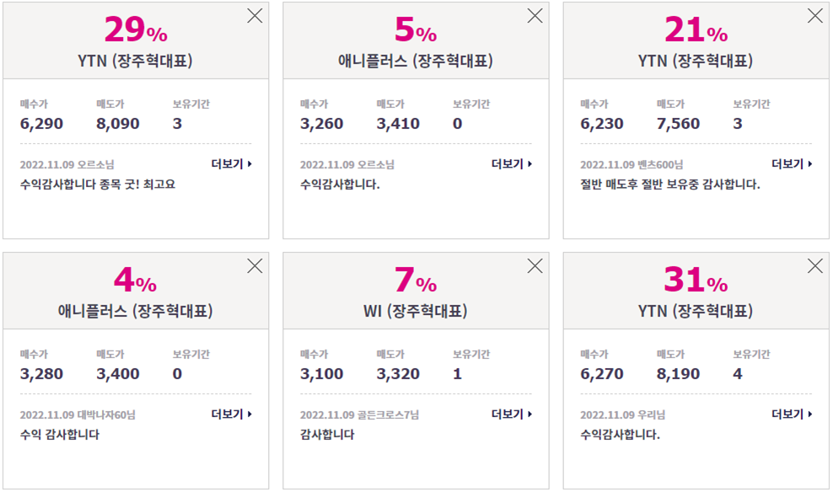Image resolution: width=833 pixels, height=492 pixels.
Task: Click the 3,100 buy price value
Action: pos(321,374)
